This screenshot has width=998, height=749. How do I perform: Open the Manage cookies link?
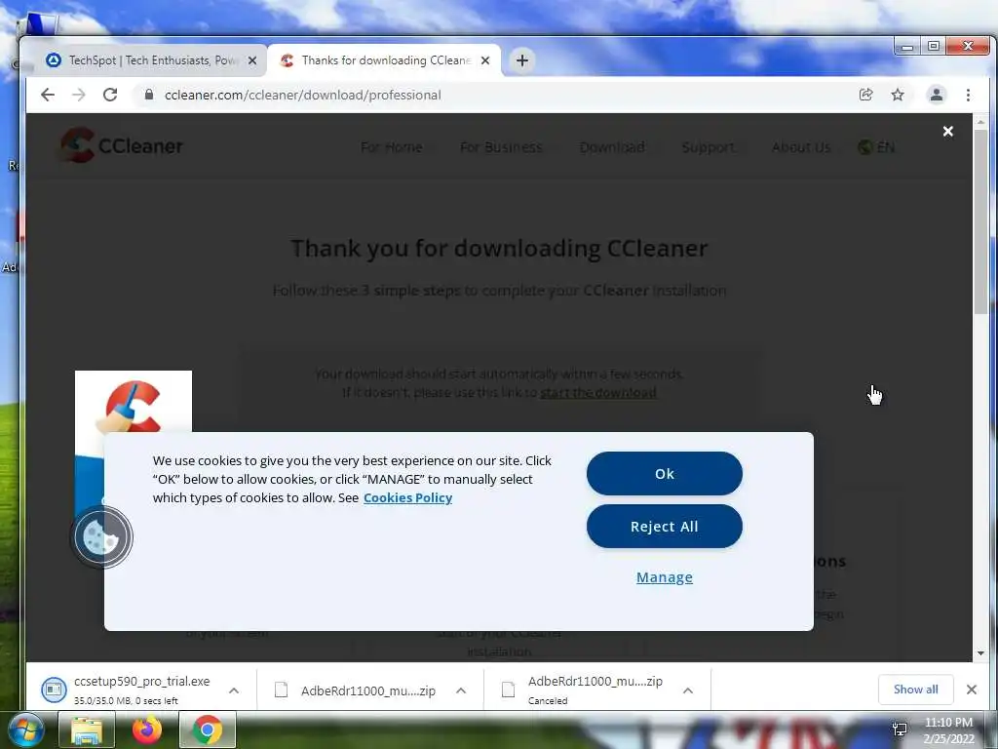tap(664, 577)
